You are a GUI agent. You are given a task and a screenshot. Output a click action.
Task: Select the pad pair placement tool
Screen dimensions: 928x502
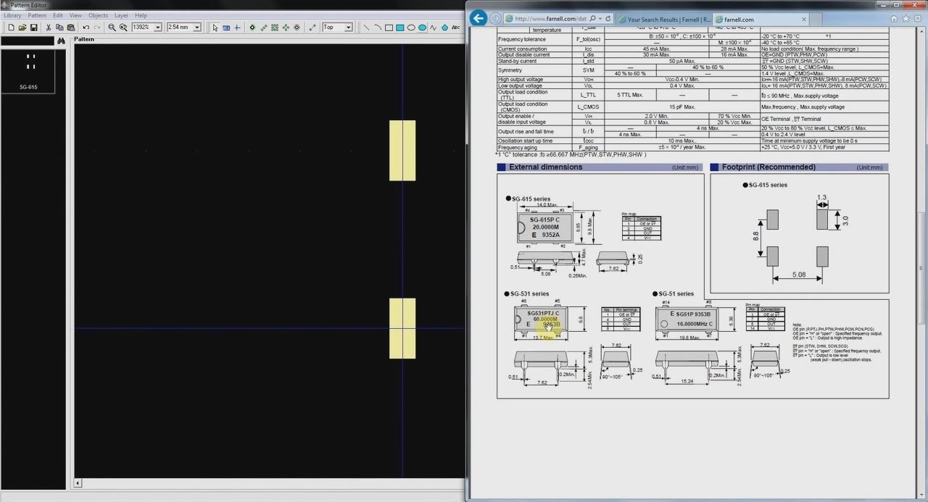[263, 28]
